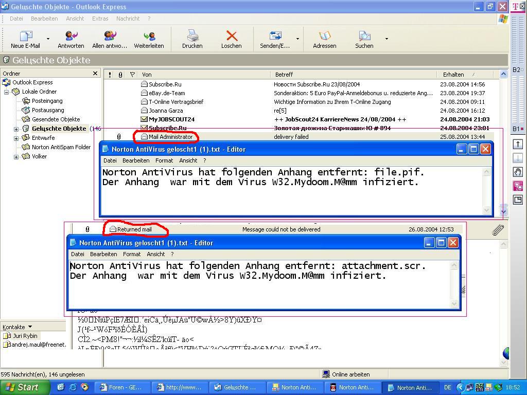This screenshot has width=527, height=395.
Task: Print message using Drucken icon
Action: click(192, 40)
